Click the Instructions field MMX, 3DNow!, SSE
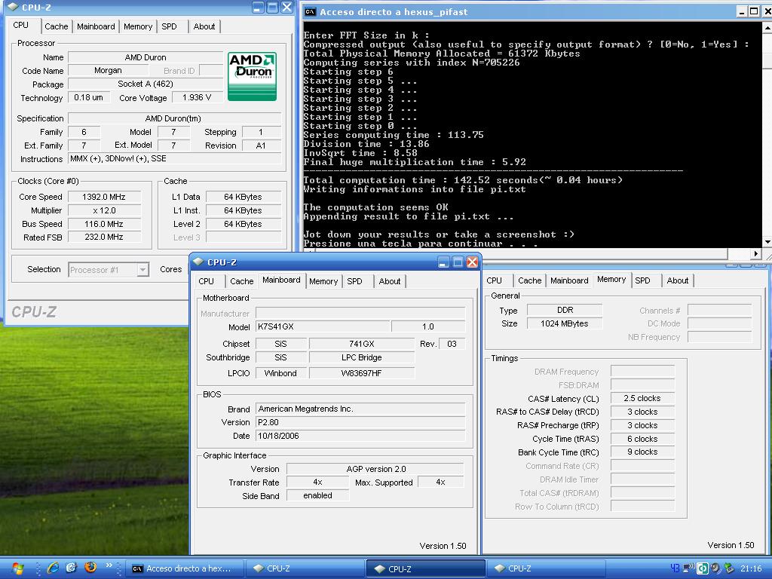The width and height of the screenshot is (772, 579). (175, 158)
